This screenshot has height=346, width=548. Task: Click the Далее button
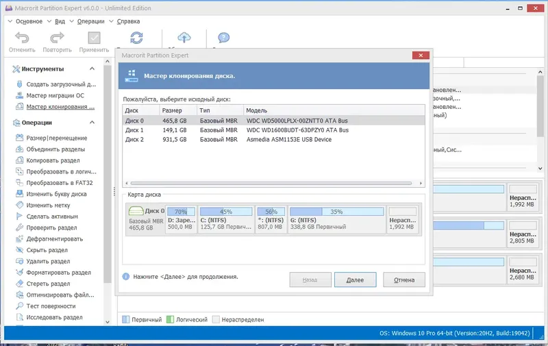[355, 280]
